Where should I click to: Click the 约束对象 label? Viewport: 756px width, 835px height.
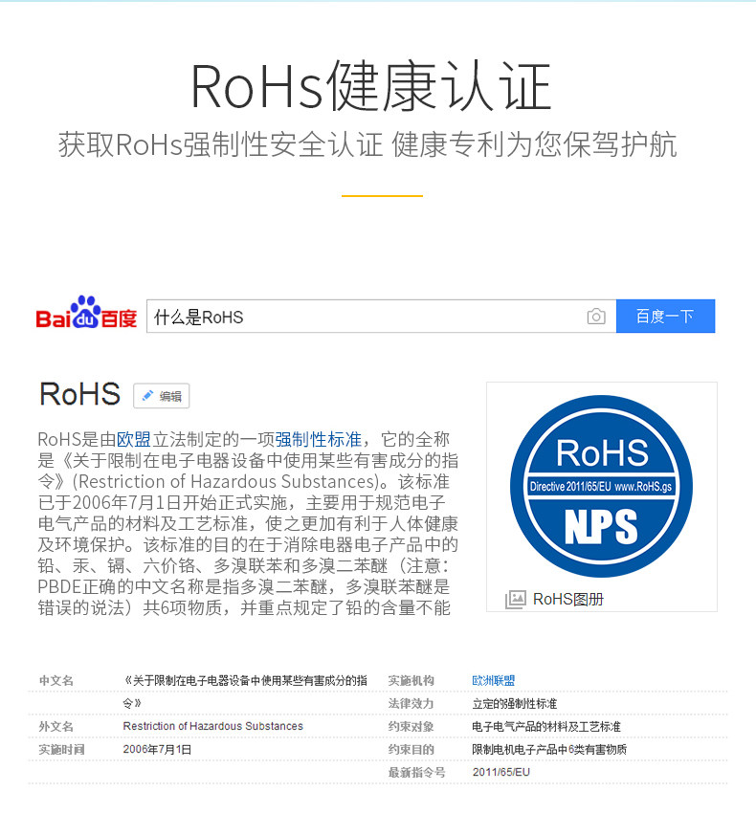[x=411, y=726]
